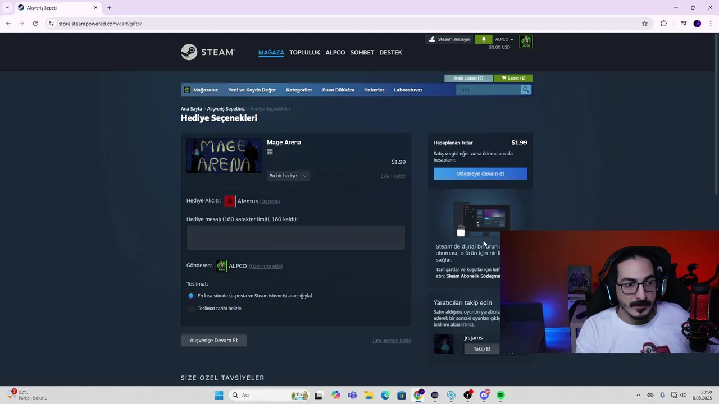Open Spotify from the taskbar
The width and height of the screenshot is (719, 404).
(500, 395)
